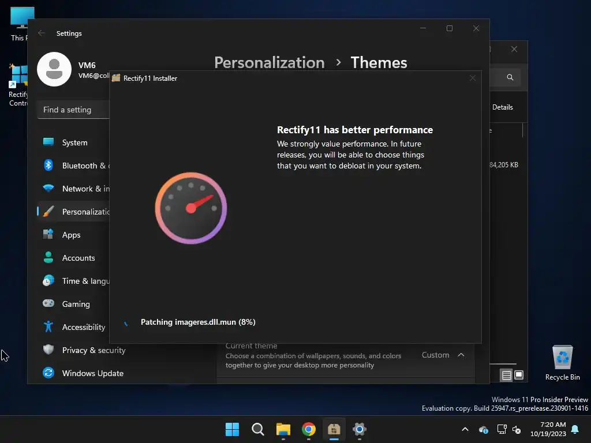591x443 pixels.
Task: Close the Rectify11 Installer dialog
Action: 473,78
